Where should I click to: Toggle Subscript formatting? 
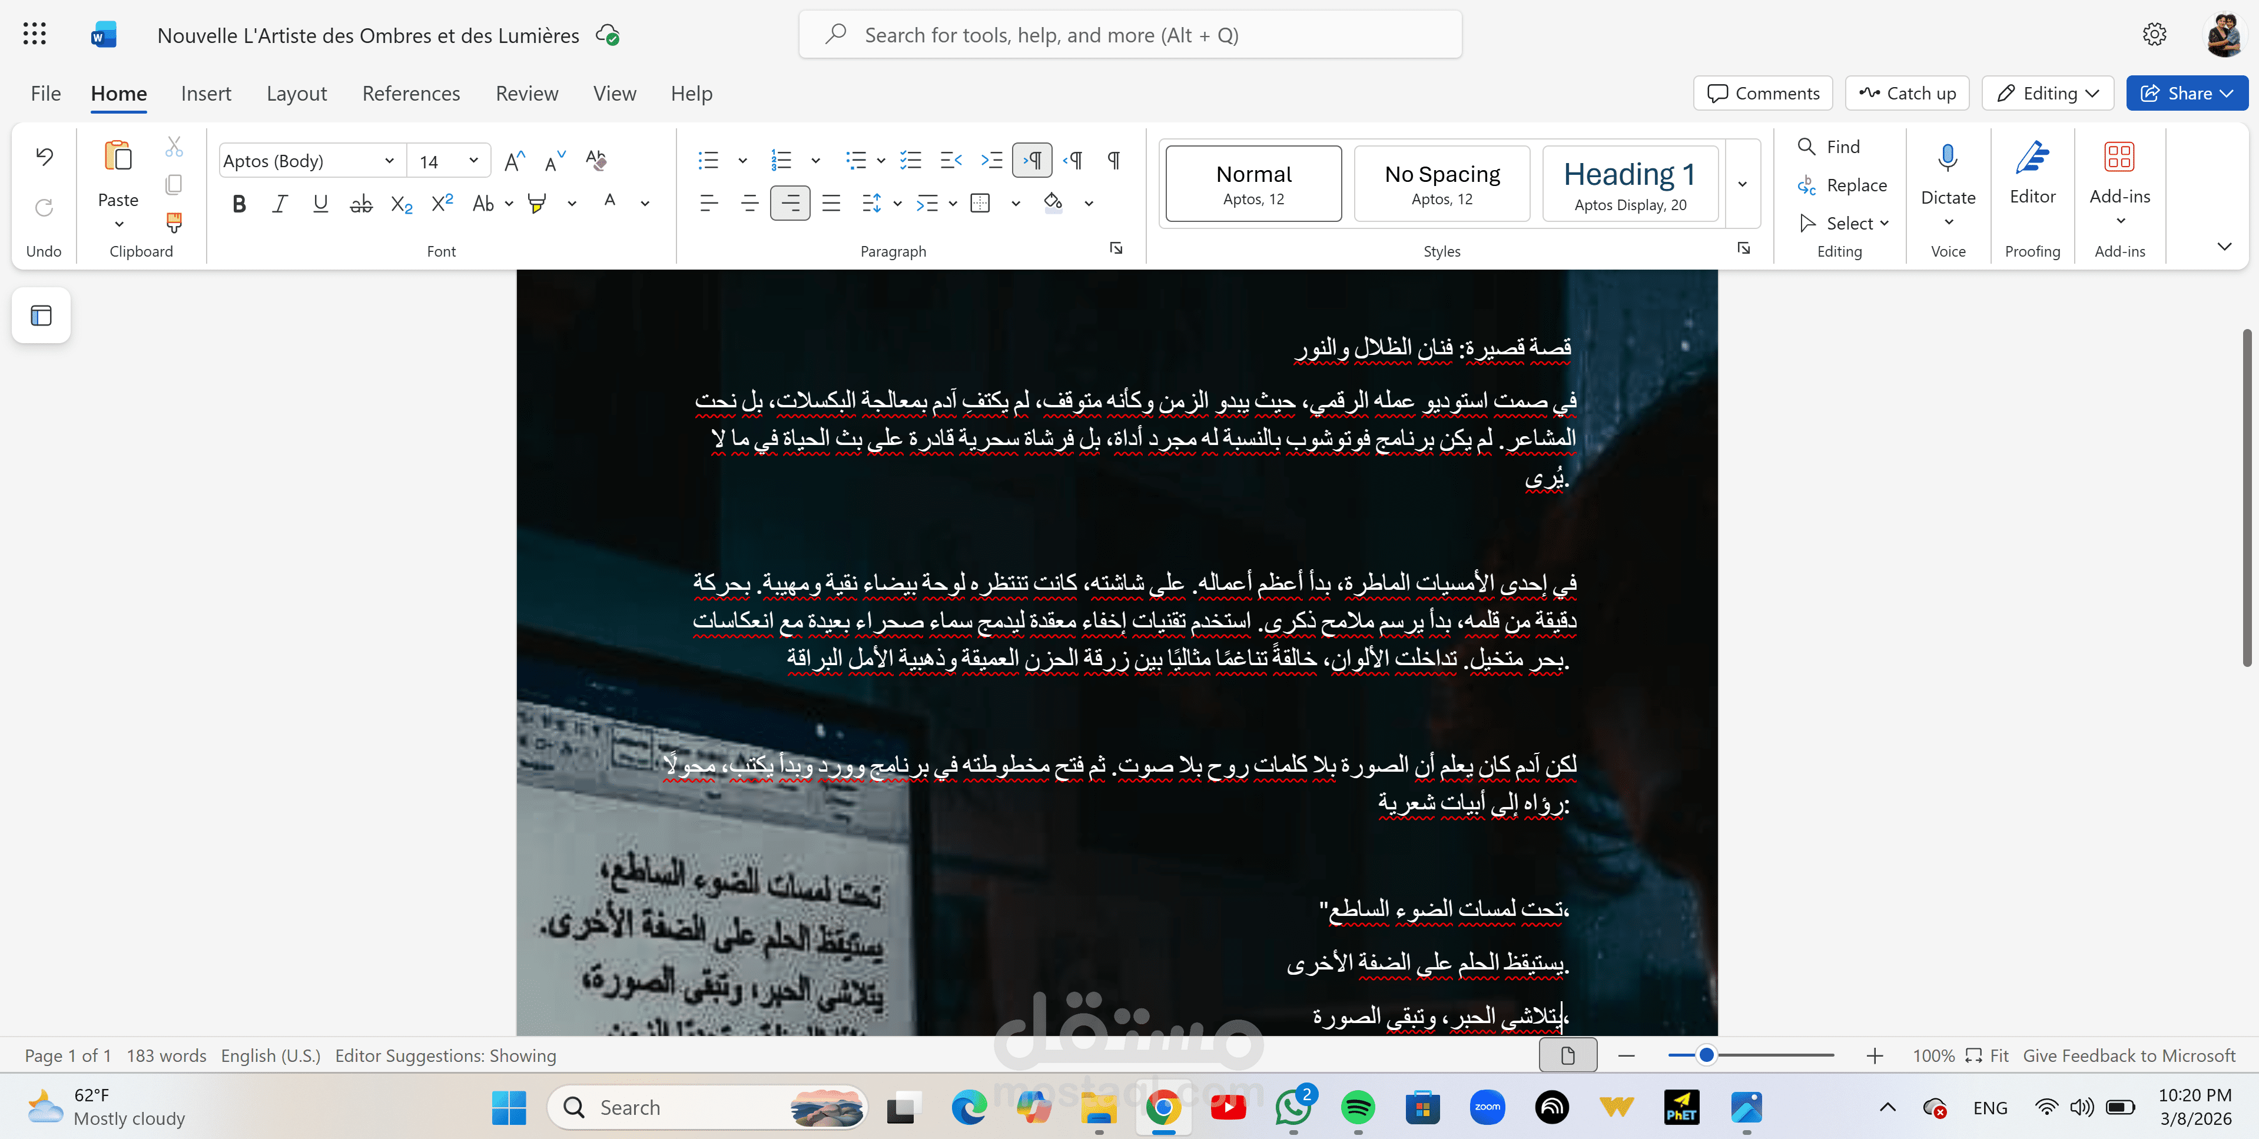402,204
